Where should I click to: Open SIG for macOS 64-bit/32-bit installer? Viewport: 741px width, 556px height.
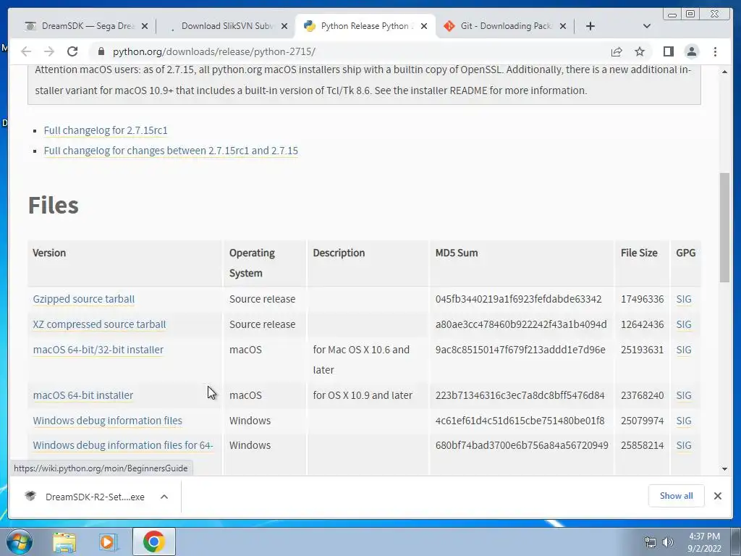pyautogui.click(x=683, y=350)
